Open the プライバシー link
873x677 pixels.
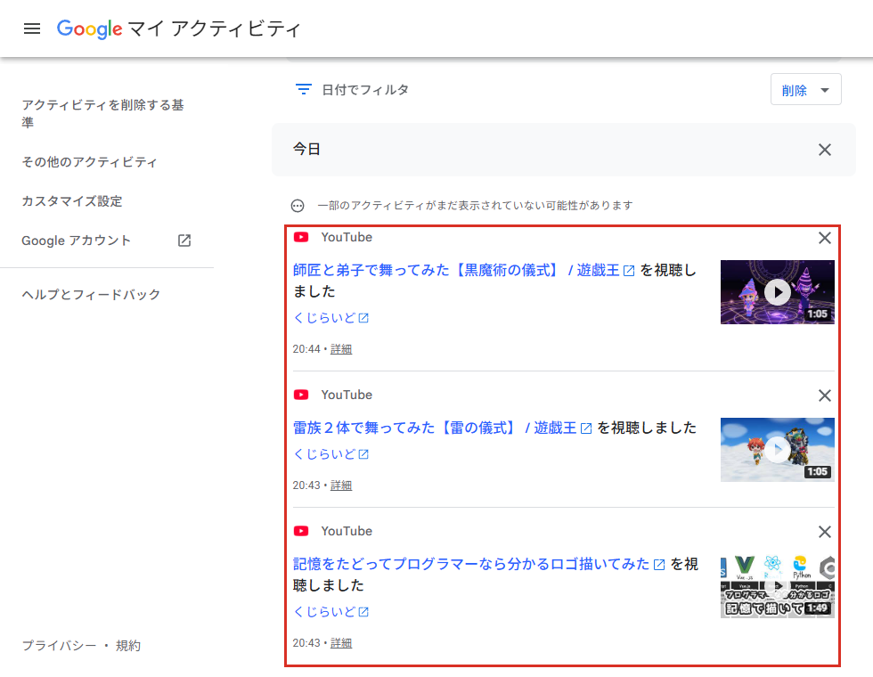[59, 646]
